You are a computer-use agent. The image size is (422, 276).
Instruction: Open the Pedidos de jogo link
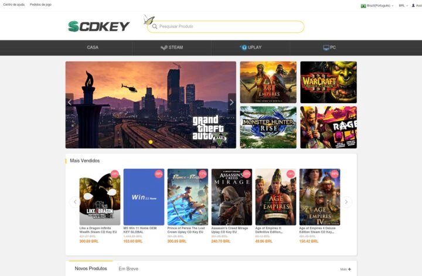tap(40, 5)
